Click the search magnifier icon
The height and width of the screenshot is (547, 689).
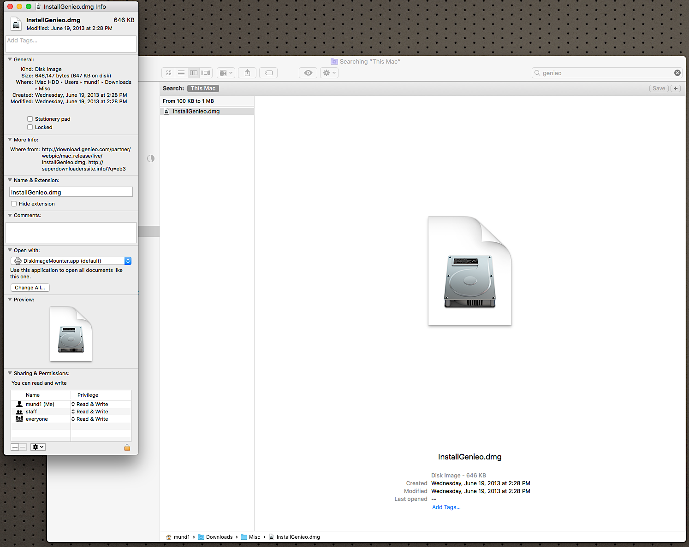pyautogui.click(x=537, y=73)
